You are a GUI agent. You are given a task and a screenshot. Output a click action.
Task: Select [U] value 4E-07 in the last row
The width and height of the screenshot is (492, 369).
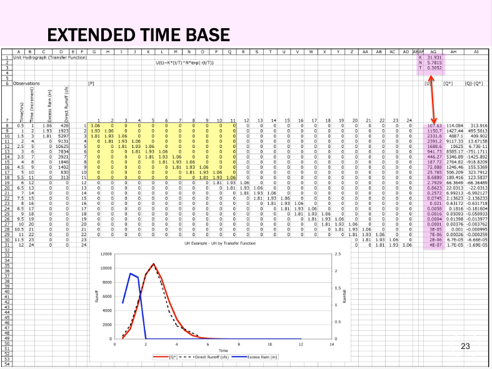tap(436, 245)
